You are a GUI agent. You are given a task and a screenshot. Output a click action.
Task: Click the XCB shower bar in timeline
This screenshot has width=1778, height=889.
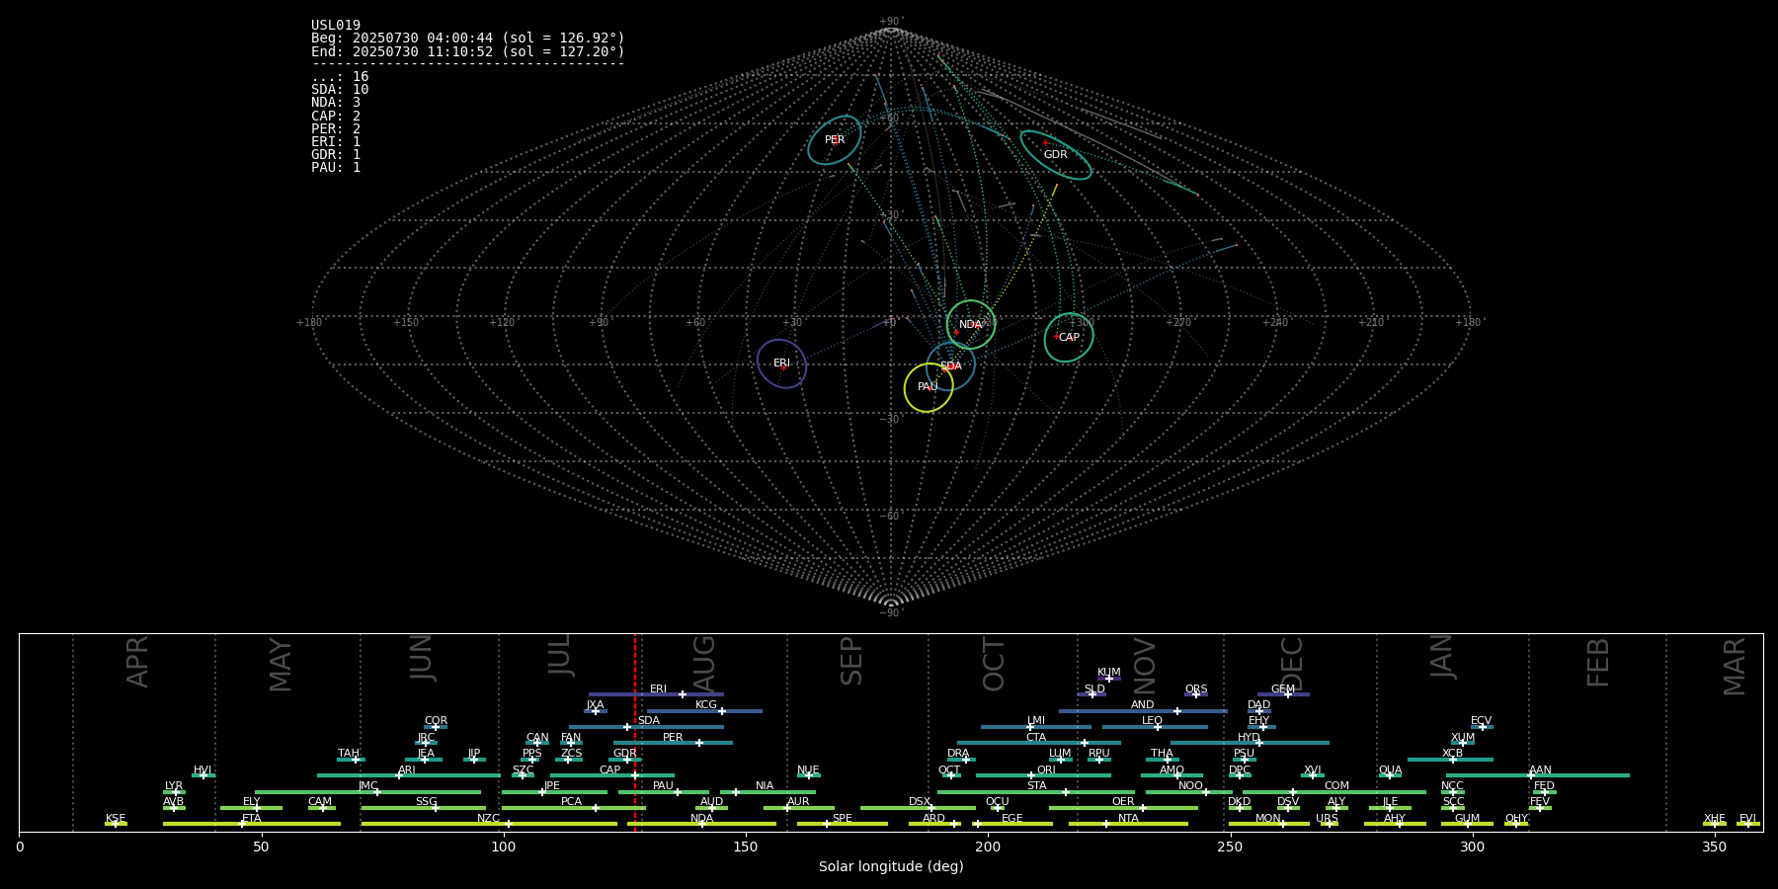coord(1450,760)
